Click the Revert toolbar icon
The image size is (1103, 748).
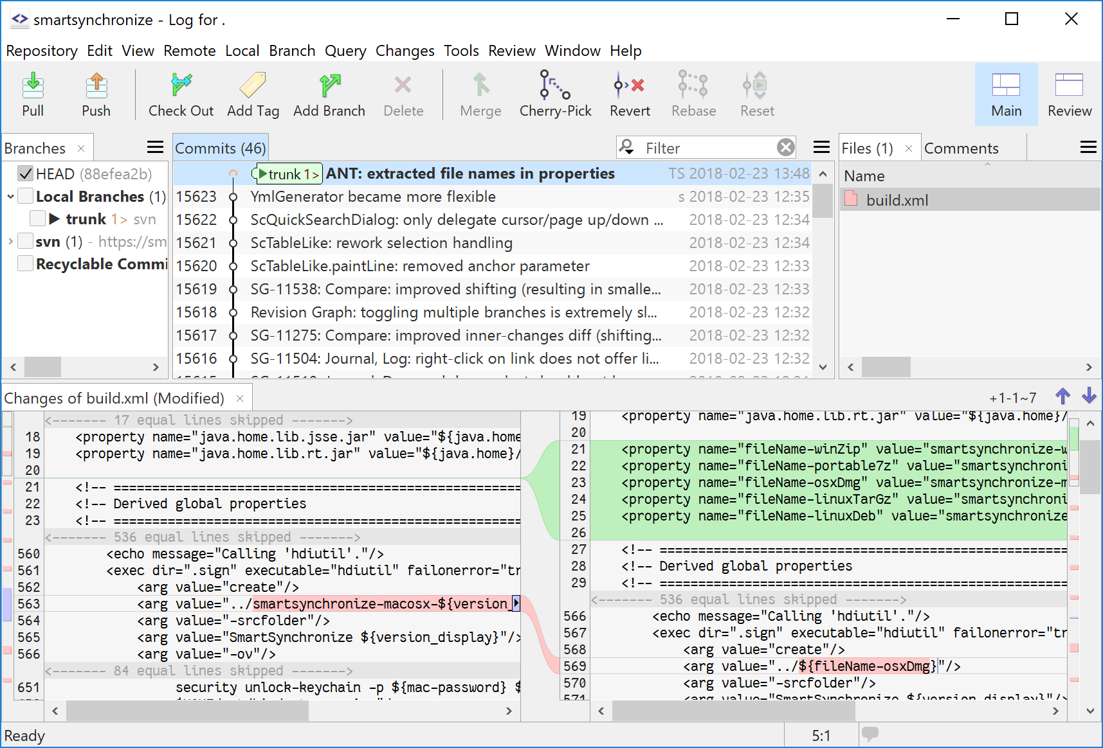click(x=630, y=85)
